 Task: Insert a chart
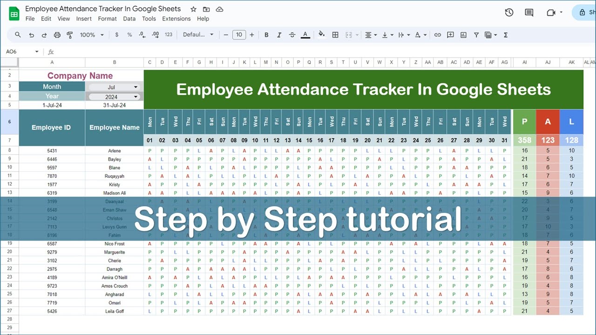pyautogui.click(x=463, y=35)
